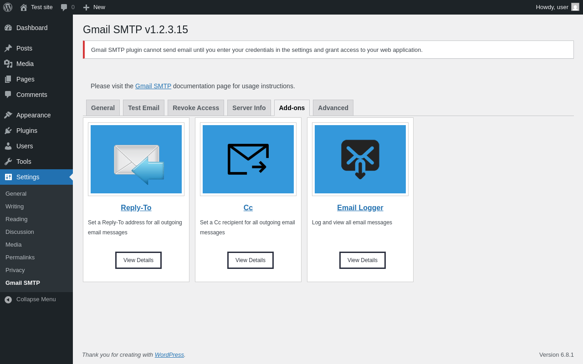The image size is (583, 364).
Task: Open Reading settings submenu item
Action: pos(16,219)
